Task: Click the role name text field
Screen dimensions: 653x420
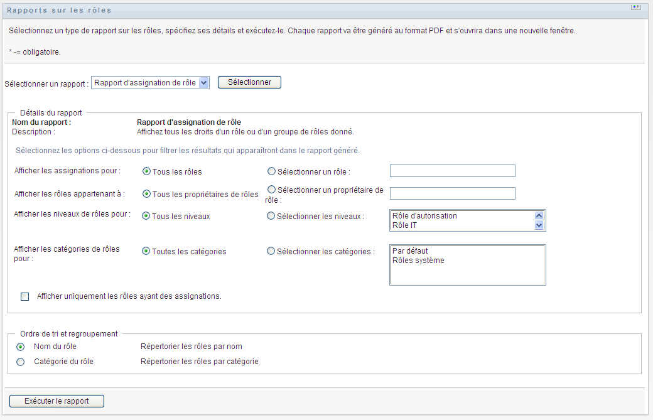Action: (452, 171)
